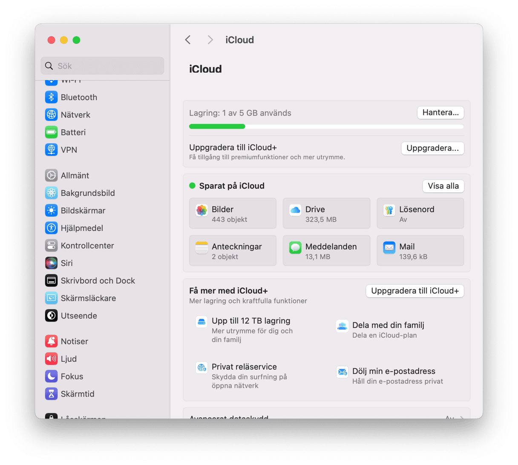
Task: Click the Dölj min e-postadress icon
Action: tap(342, 372)
